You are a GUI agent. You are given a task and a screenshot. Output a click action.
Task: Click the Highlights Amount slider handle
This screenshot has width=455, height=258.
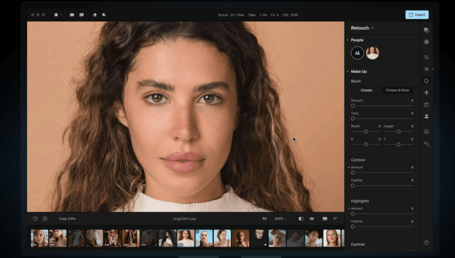352,214
